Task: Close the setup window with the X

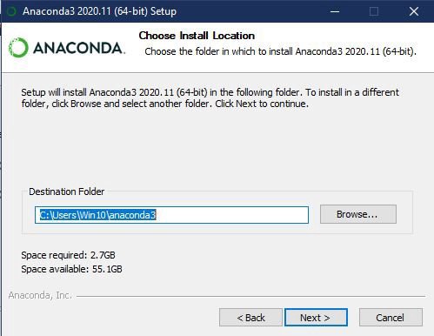Action: [x=414, y=11]
